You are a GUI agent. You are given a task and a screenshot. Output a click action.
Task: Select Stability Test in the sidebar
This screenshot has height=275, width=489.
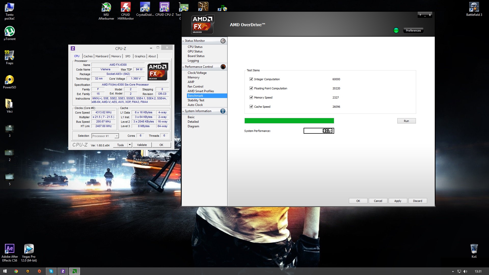(196, 100)
